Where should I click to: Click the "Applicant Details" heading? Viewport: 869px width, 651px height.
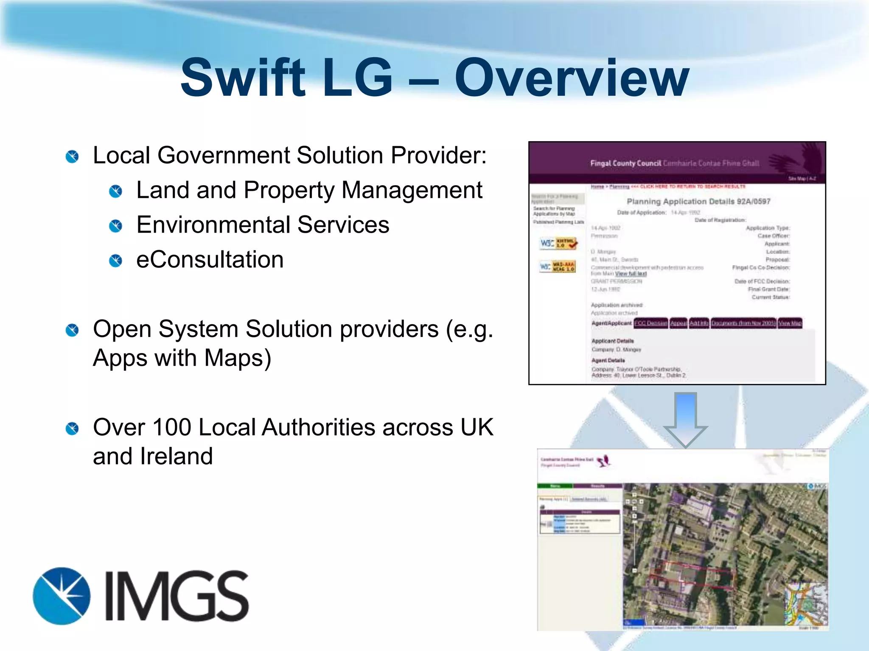pos(612,341)
